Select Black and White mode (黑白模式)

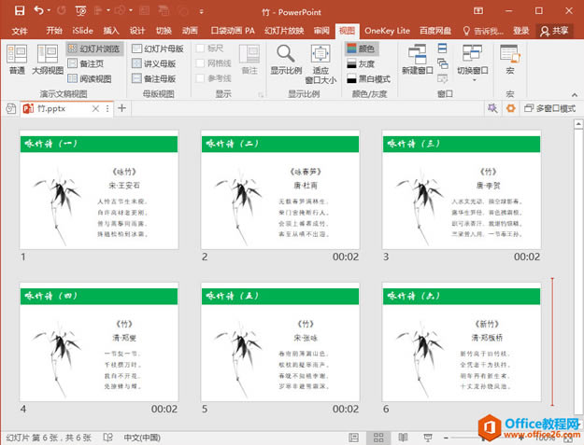pos(368,78)
